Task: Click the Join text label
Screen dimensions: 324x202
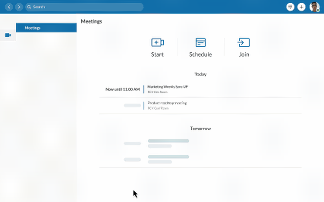Action: click(x=244, y=55)
